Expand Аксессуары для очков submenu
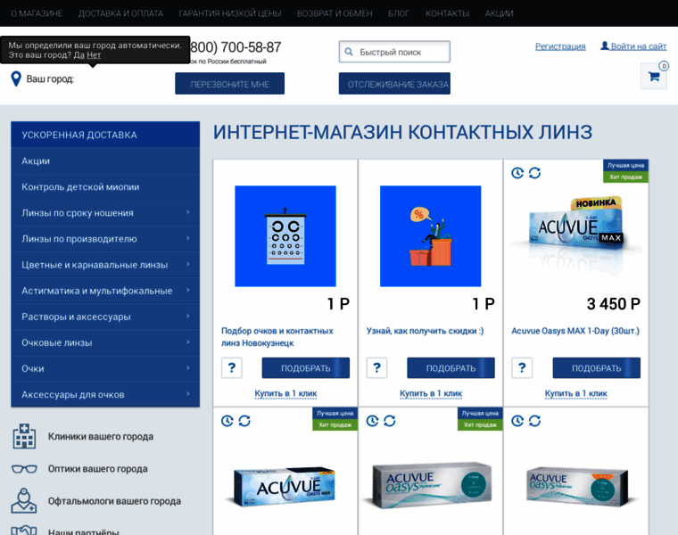678x535 pixels. [188, 394]
